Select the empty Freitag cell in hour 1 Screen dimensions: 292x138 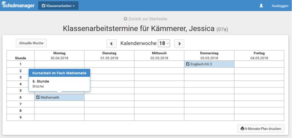click(259, 64)
